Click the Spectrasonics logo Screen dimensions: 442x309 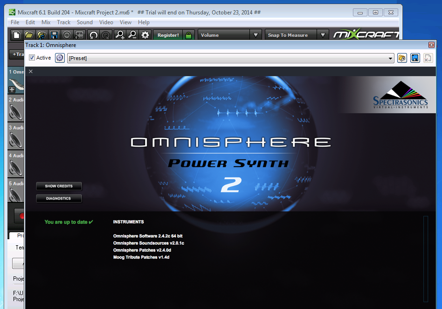click(401, 95)
